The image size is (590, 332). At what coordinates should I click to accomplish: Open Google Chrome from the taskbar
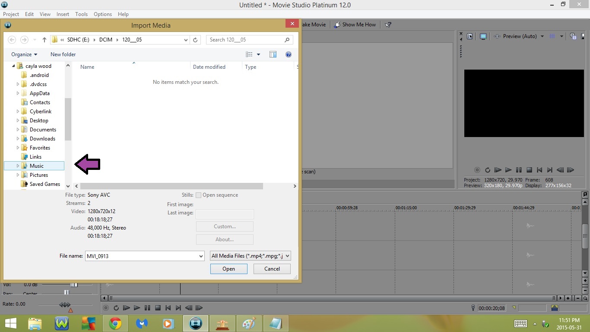pyautogui.click(x=115, y=323)
